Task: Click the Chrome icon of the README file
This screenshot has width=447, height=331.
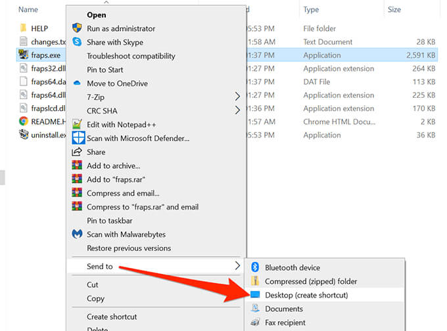Action: (x=23, y=121)
